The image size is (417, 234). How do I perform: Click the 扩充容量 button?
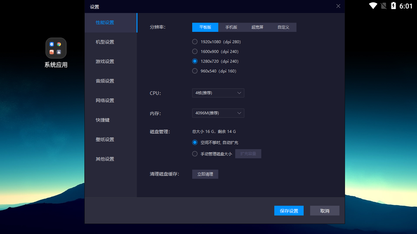248,154
